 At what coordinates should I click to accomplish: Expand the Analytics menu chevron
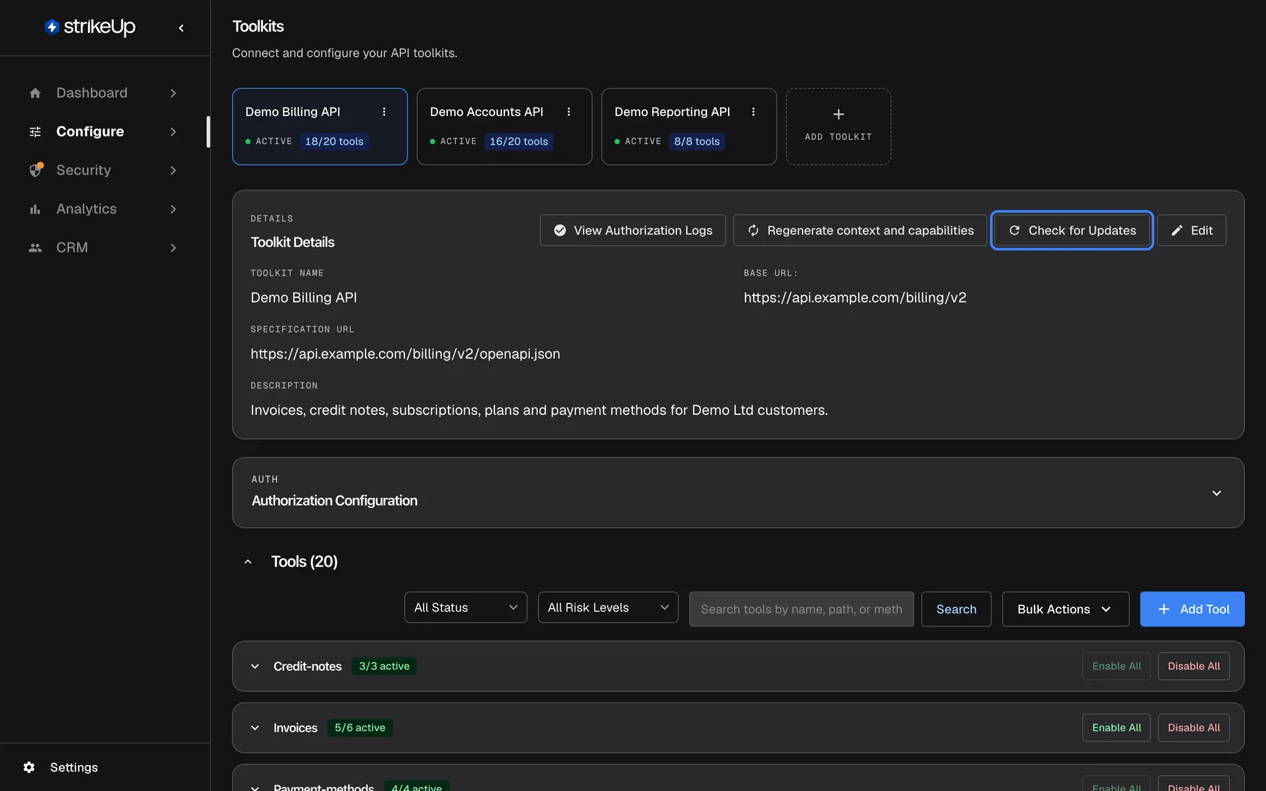(173, 209)
